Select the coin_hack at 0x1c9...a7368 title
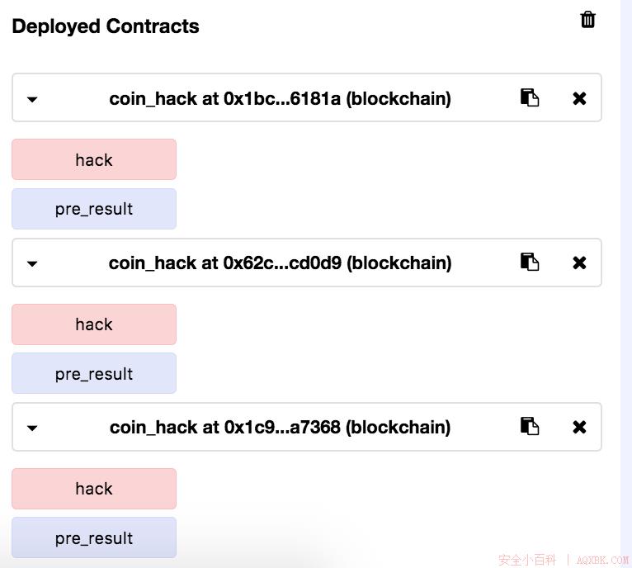 (x=281, y=427)
